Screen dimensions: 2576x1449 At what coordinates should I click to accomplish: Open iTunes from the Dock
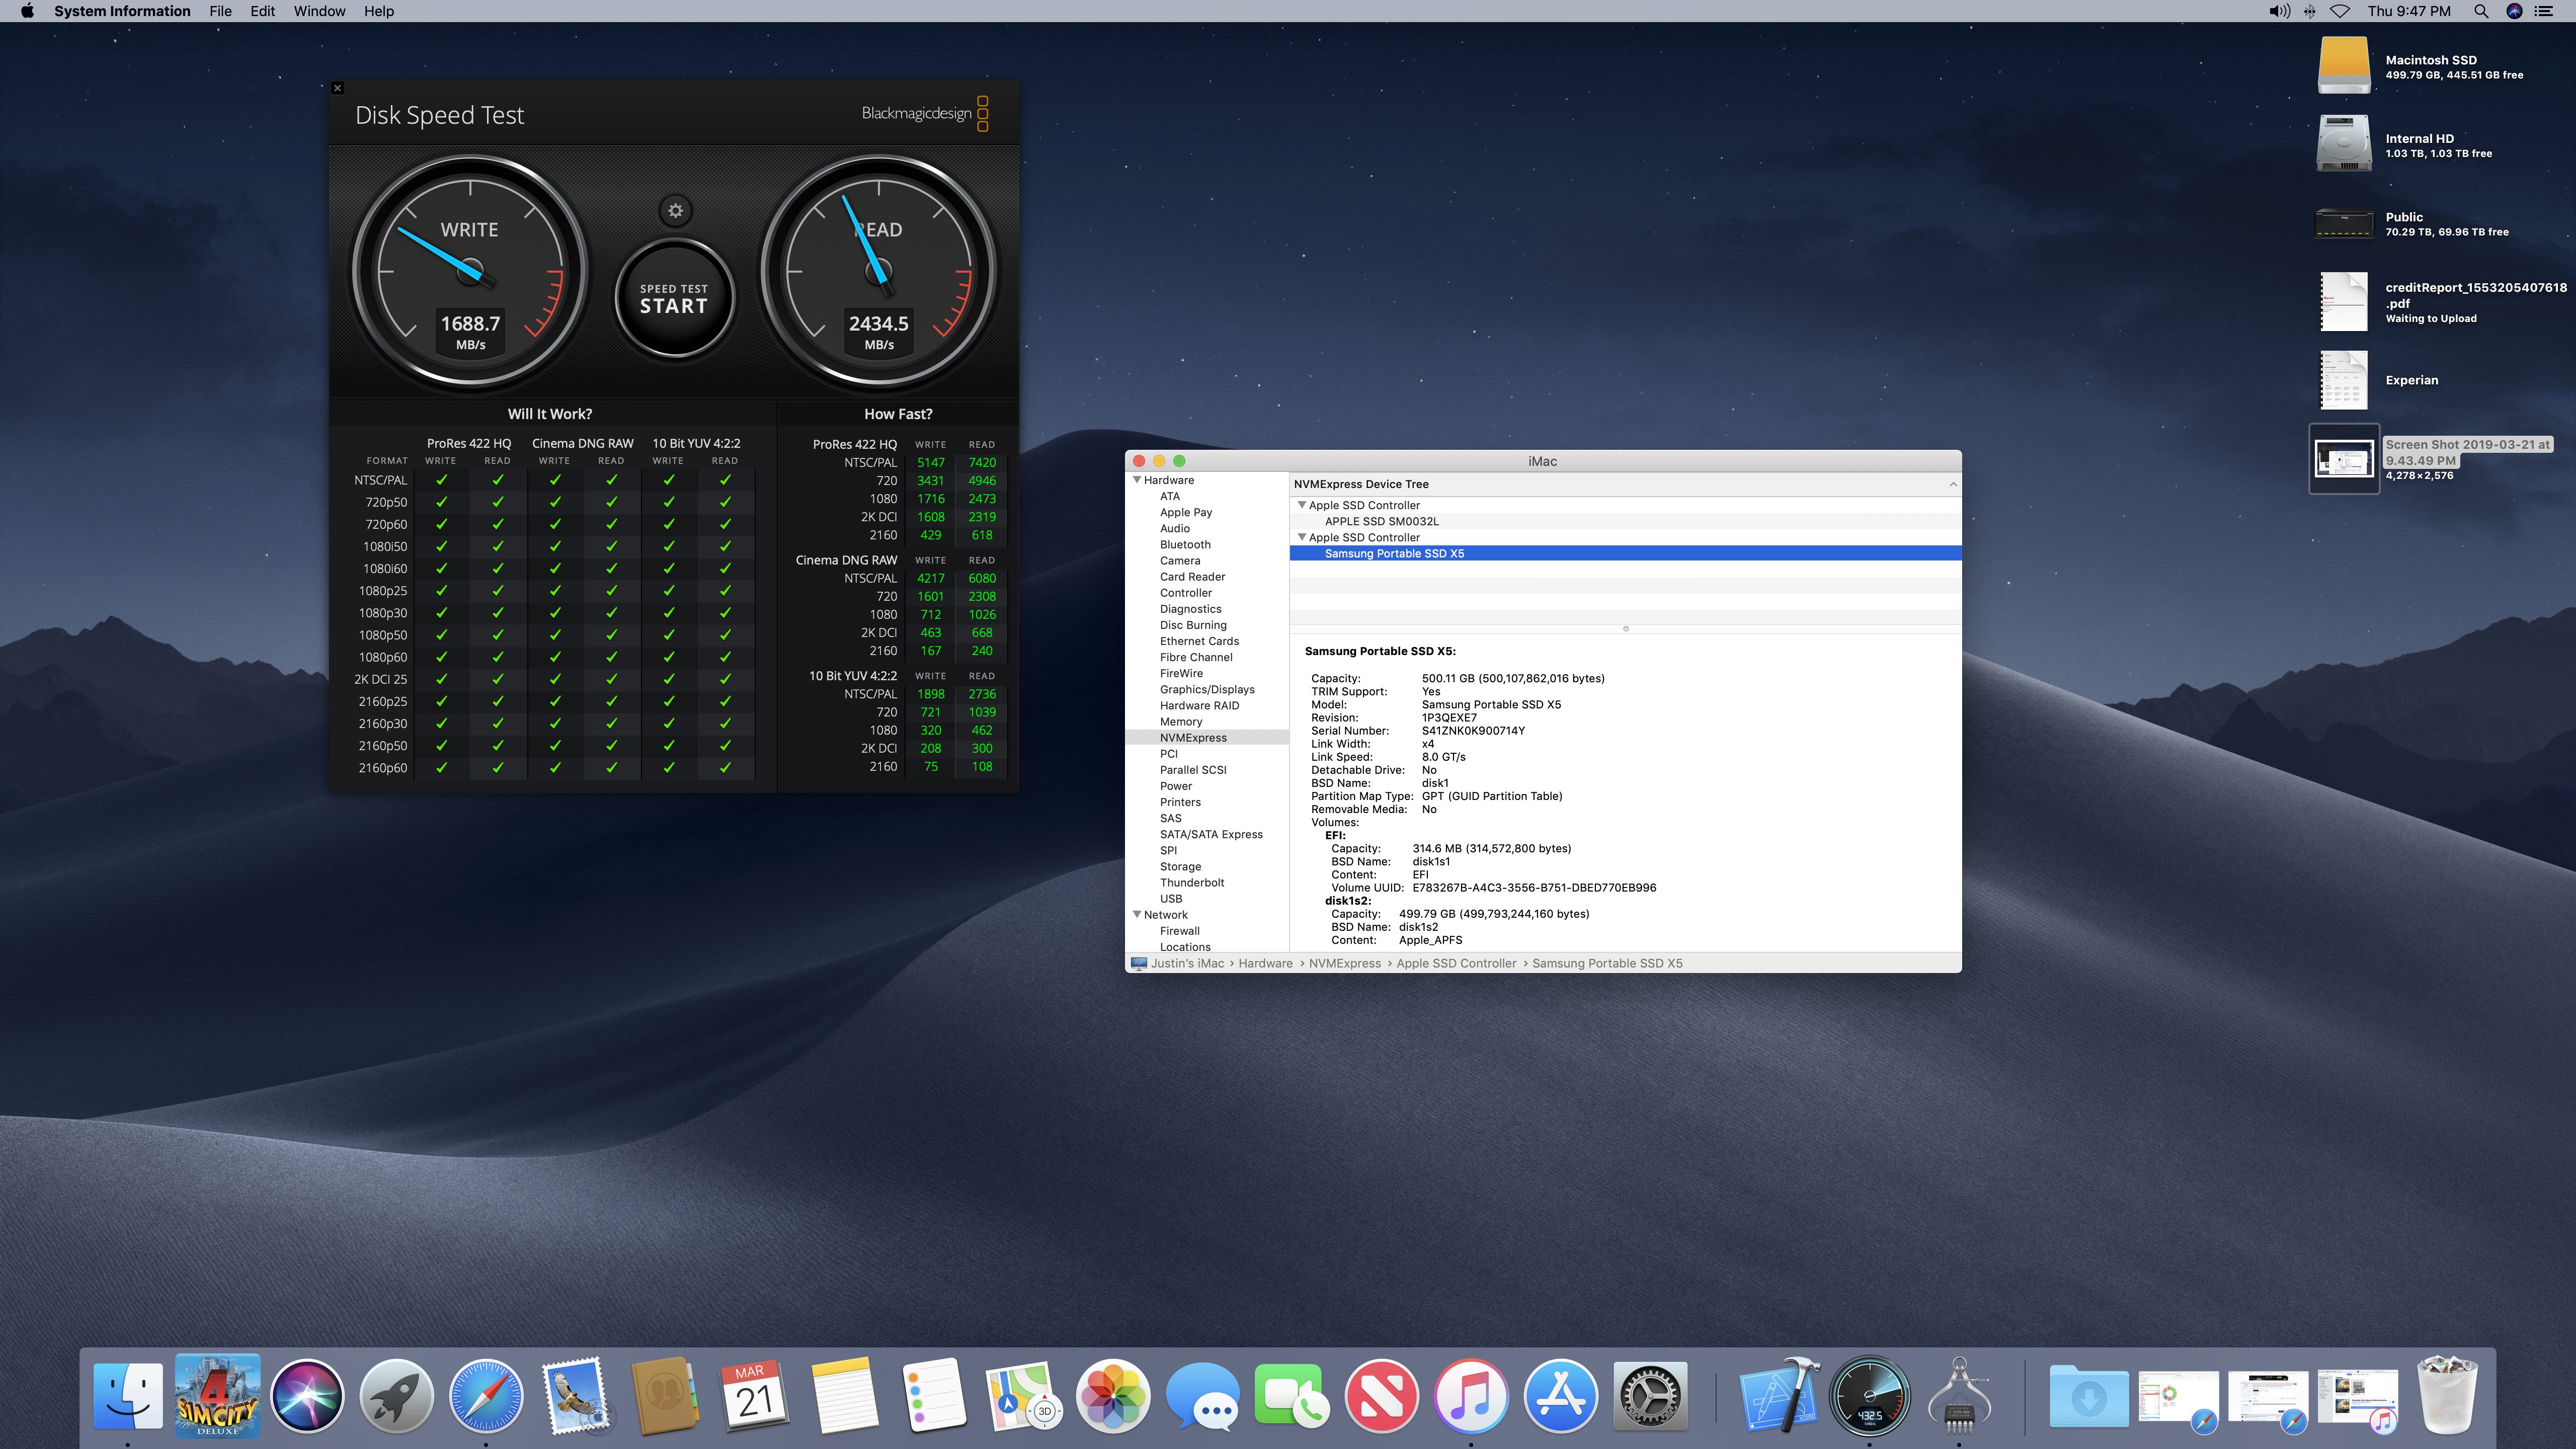pos(1471,1396)
